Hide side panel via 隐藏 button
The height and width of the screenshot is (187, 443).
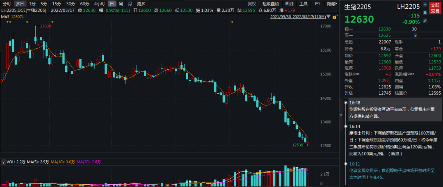click(332, 4)
